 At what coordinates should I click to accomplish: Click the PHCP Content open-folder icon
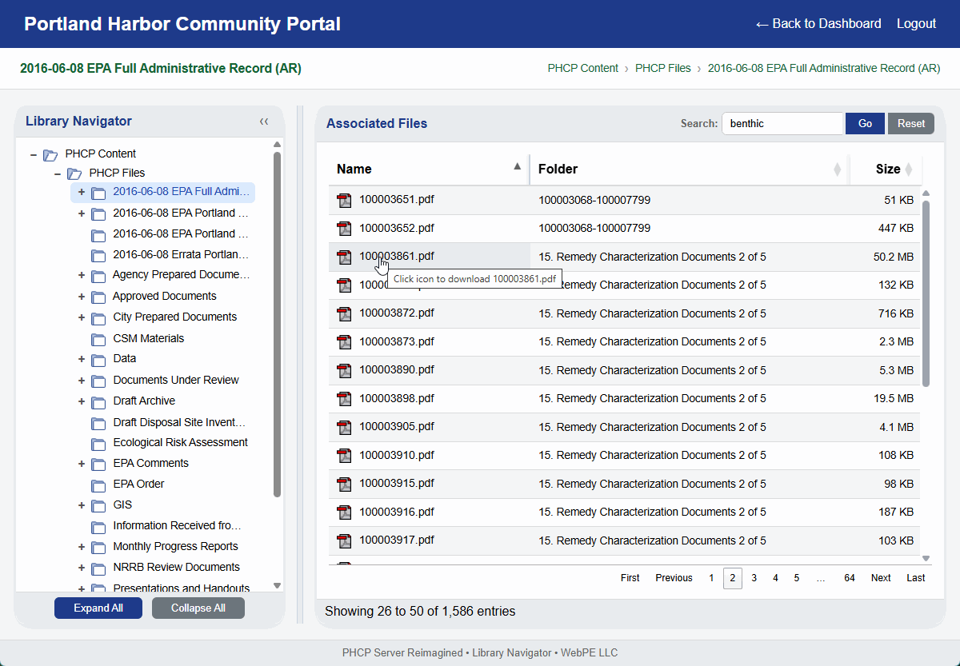point(50,154)
